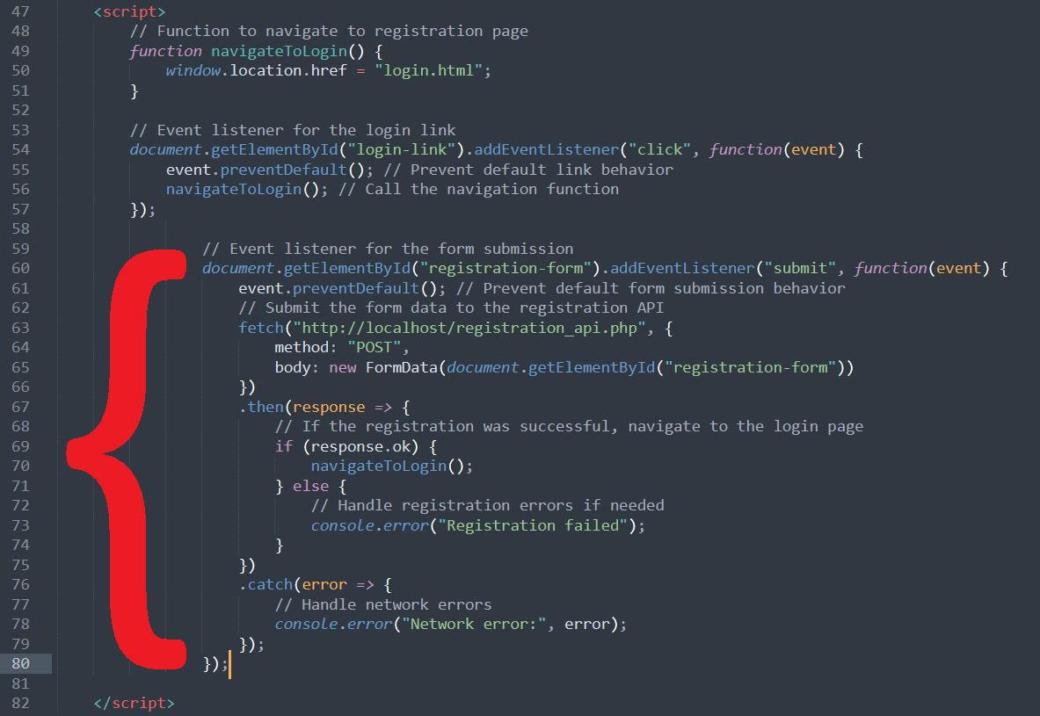Click line number 47 in the gutter
The width and height of the screenshot is (1040, 716).
click(x=20, y=11)
